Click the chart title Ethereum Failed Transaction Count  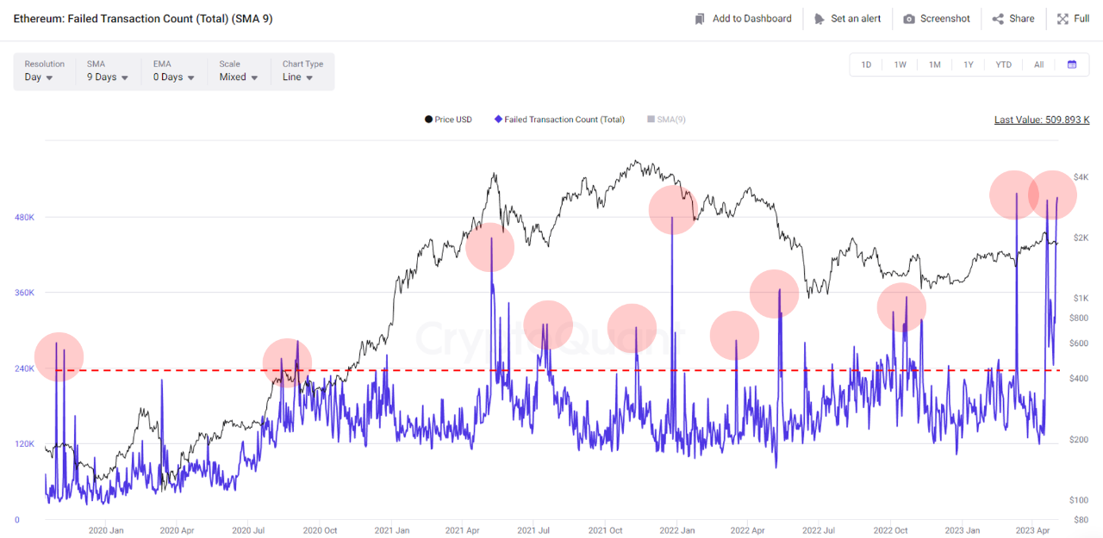click(x=143, y=18)
